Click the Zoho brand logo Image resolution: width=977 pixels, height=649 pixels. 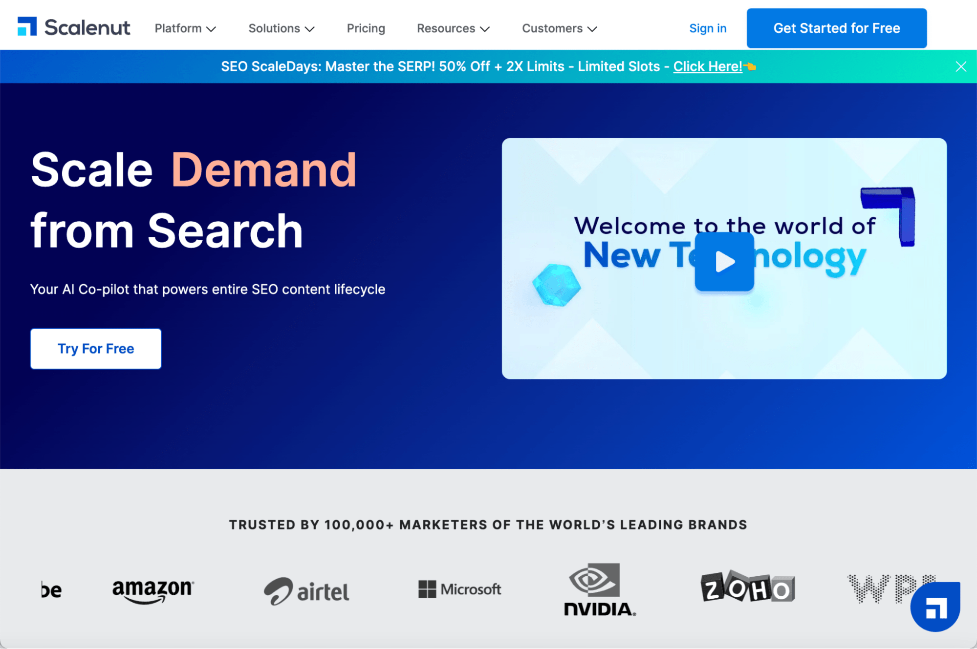coord(748,586)
